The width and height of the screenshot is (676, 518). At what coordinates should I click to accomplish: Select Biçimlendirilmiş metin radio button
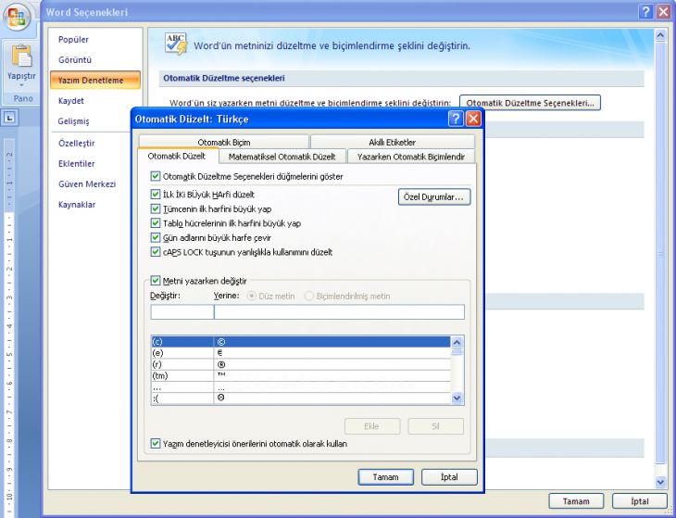point(308,297)
